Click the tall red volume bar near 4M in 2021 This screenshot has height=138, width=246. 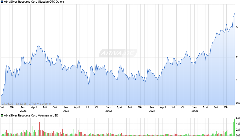point(40,129)
